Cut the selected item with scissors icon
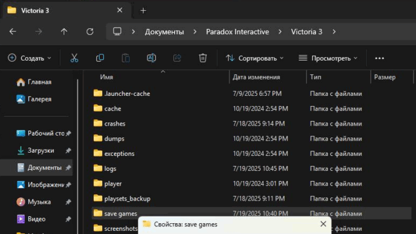This screenshot has width=416, height=234. click(x=74, y=58)
